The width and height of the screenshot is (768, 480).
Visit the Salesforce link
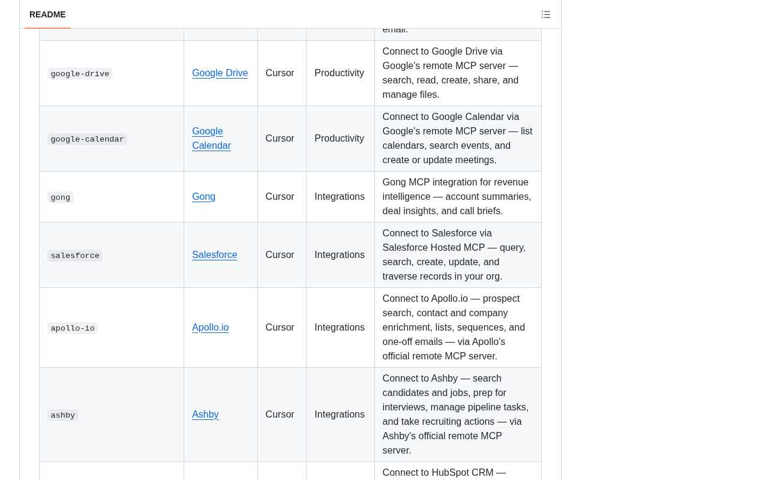tap(214, 255)
